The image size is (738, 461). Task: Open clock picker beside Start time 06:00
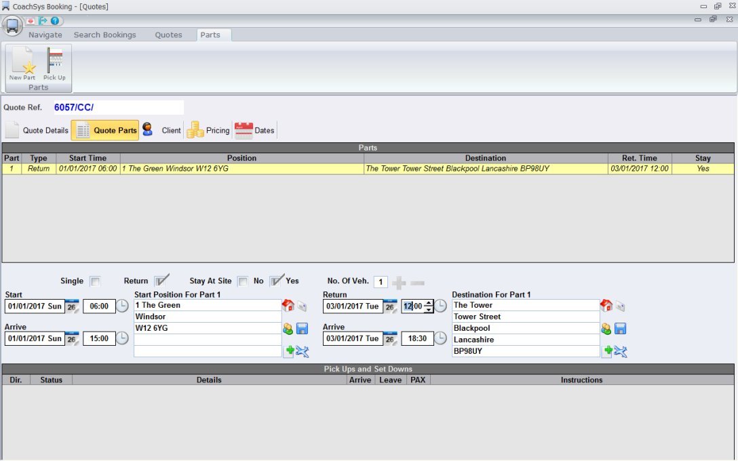[122, 306]
